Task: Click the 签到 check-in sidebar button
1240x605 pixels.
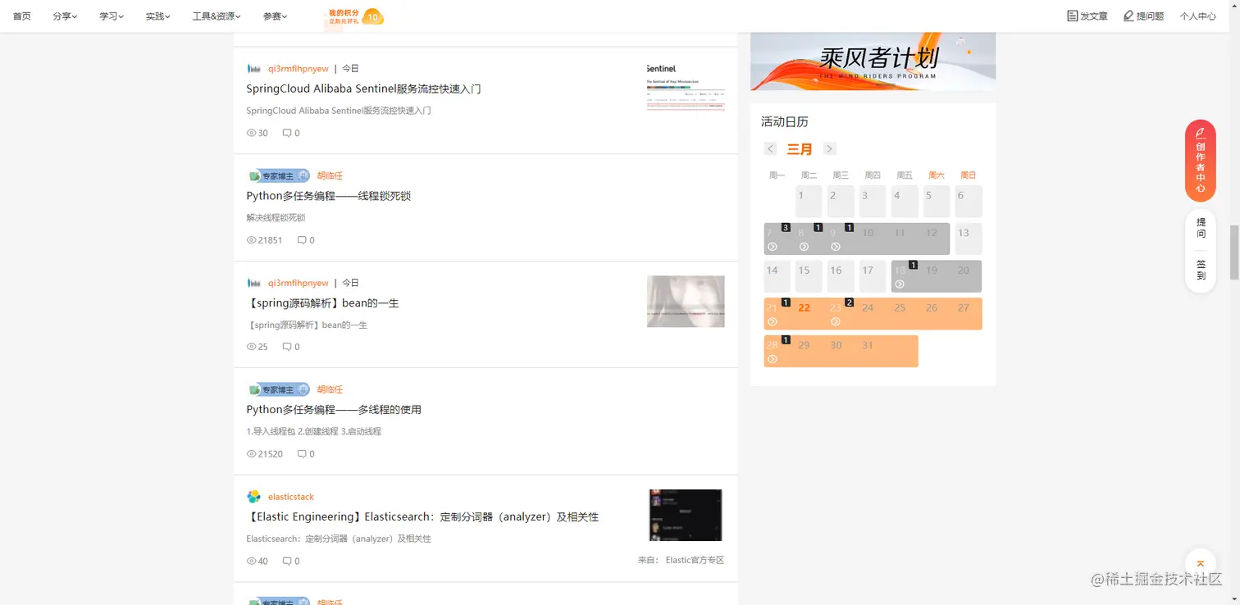Action: [1201, 270]
